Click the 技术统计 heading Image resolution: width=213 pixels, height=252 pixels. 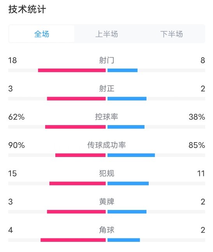[x=27, y=9]
